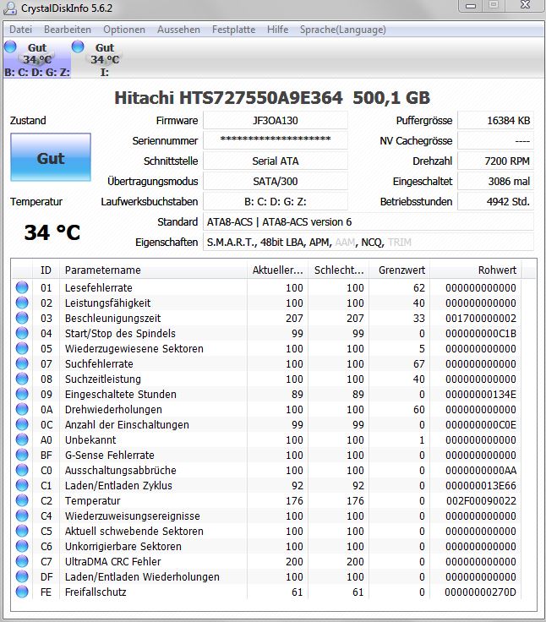546x622 pixels.
Task: Click status orb of Unbekannt A0 row
Action: pos(22,439)
